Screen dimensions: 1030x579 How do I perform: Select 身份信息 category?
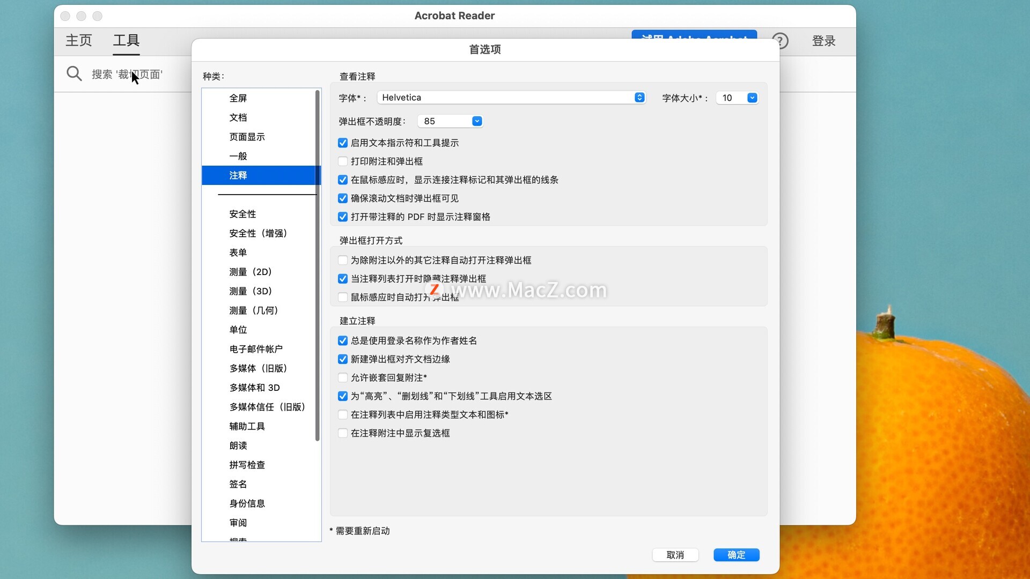[259, 503]
